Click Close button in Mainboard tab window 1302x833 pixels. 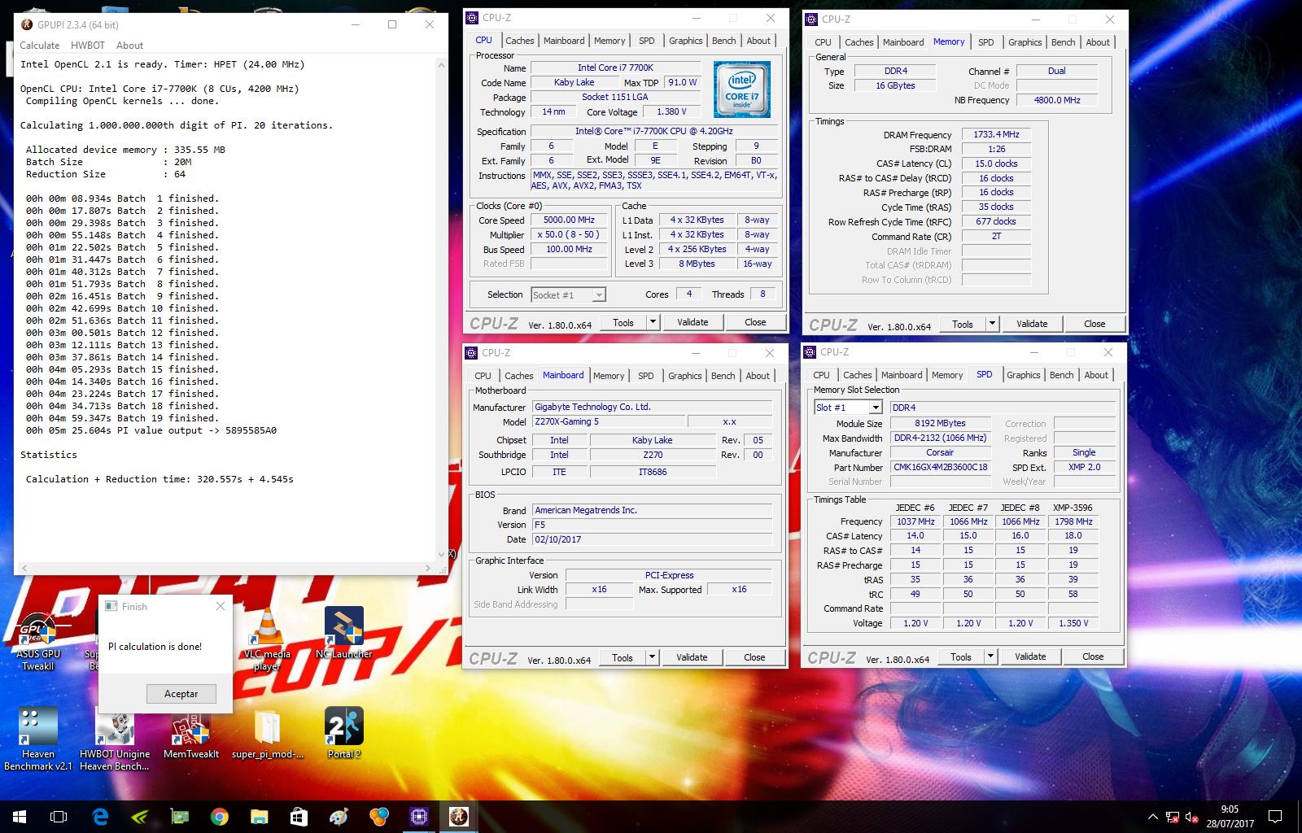coord(754,657)
